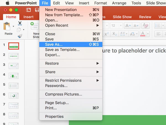Expand the Open Recent submenu
Screen dimensions: 166x125
[71, 25]
